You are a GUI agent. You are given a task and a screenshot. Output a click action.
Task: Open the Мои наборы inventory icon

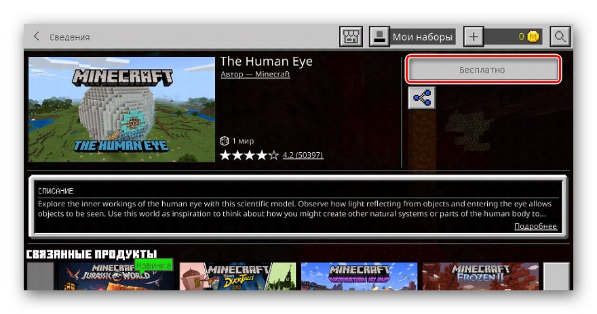379,37
